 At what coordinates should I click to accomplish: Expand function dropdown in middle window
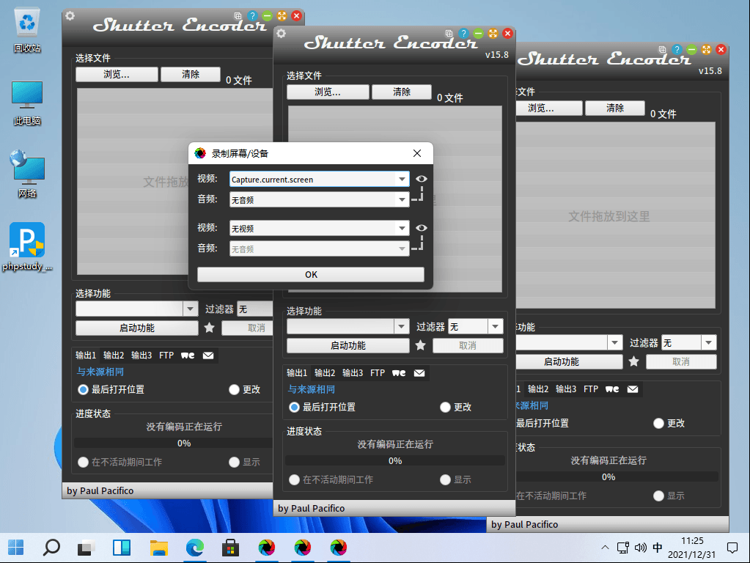(401, 327)
